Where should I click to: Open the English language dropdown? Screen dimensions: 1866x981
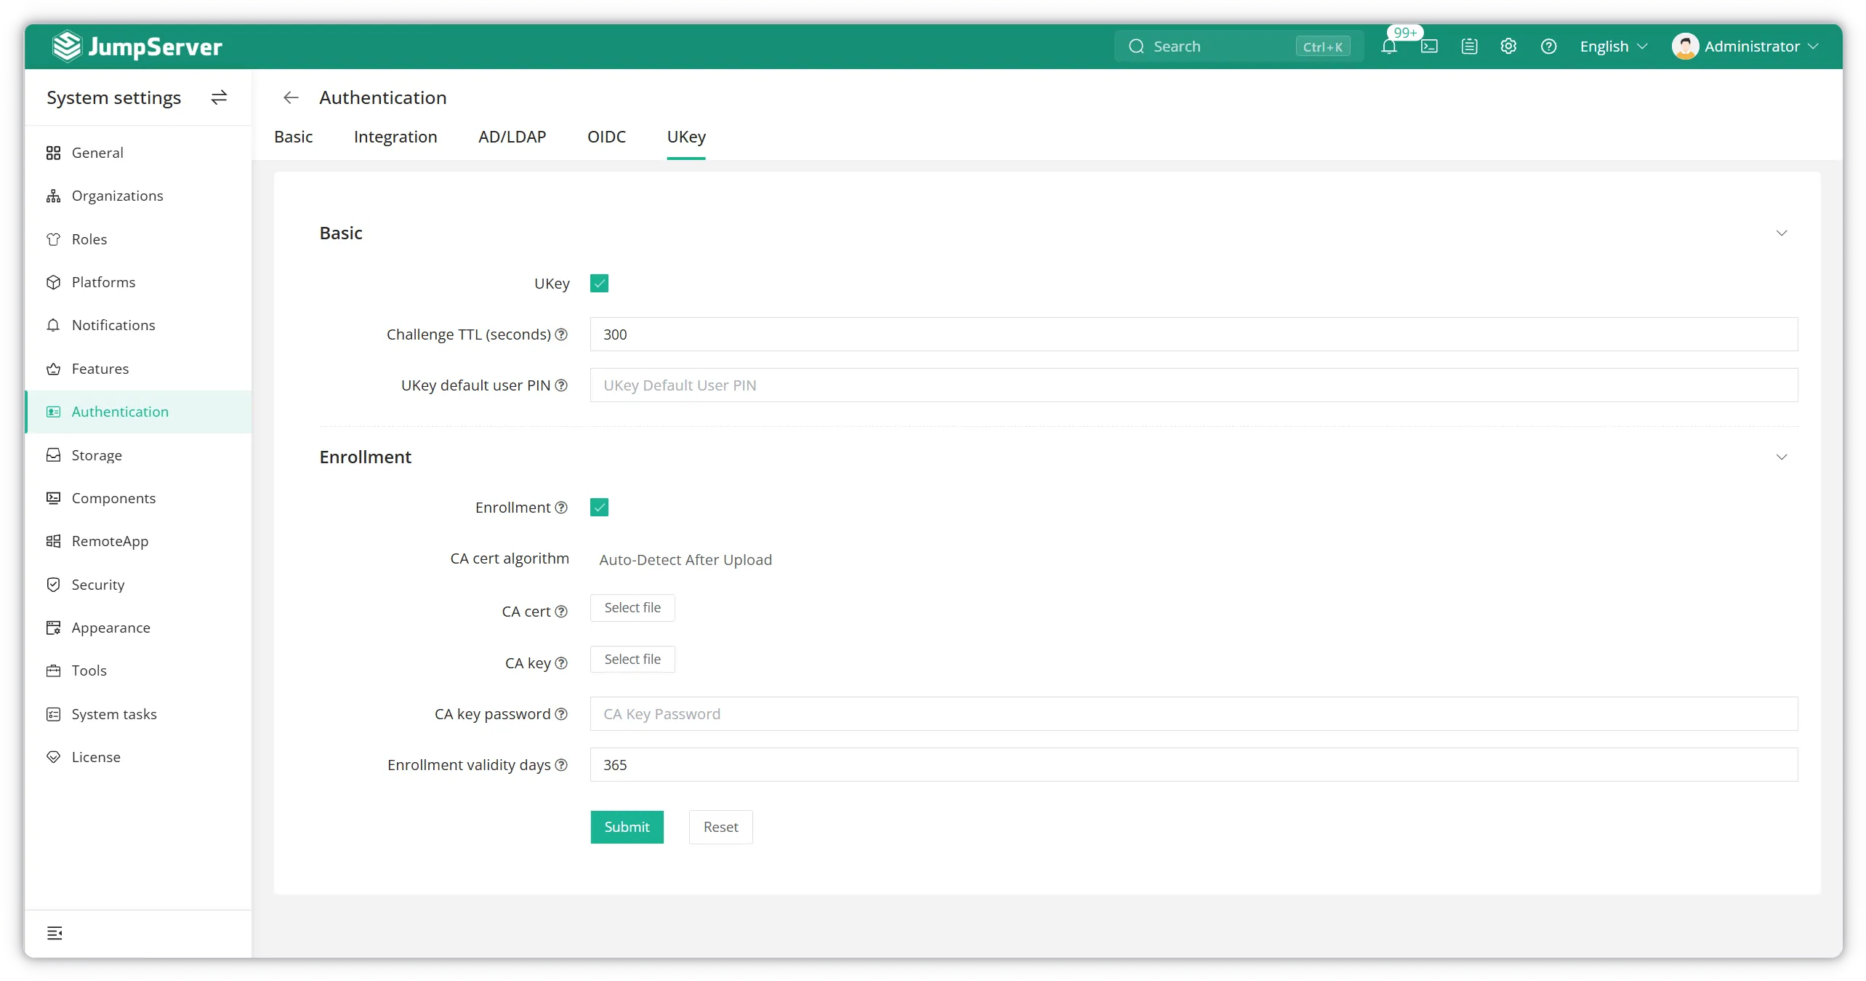pyautogui.click(x=1613, y=47)
